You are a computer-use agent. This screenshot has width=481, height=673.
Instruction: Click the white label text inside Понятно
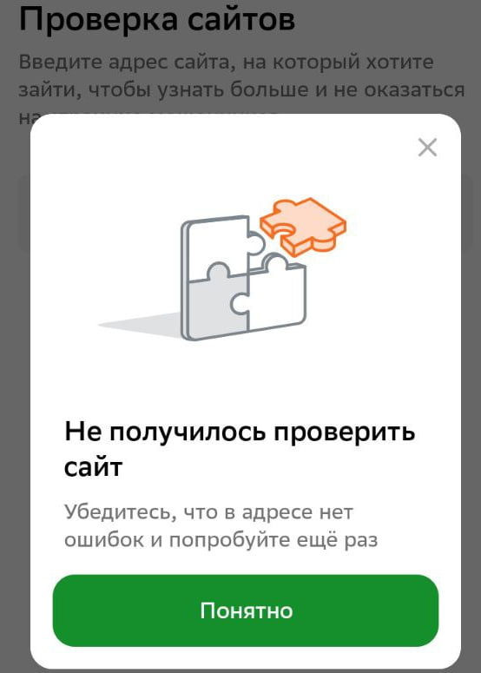coord(247,610)
